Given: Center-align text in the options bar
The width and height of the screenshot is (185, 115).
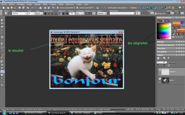Looking at the screenshot, I should tap(63, 13).
